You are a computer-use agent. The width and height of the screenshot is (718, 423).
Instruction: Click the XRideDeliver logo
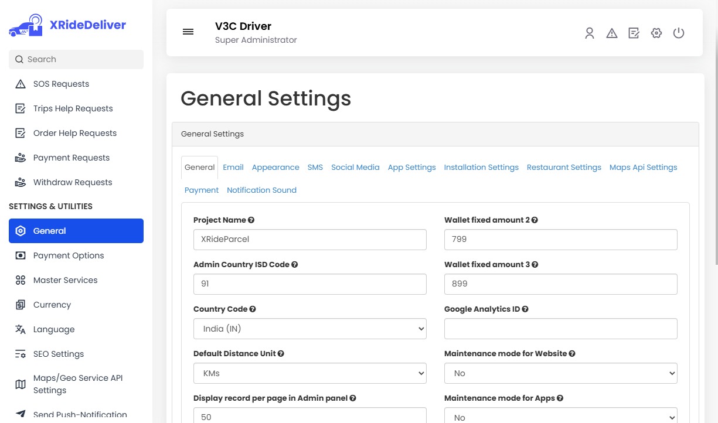(66, 25)
